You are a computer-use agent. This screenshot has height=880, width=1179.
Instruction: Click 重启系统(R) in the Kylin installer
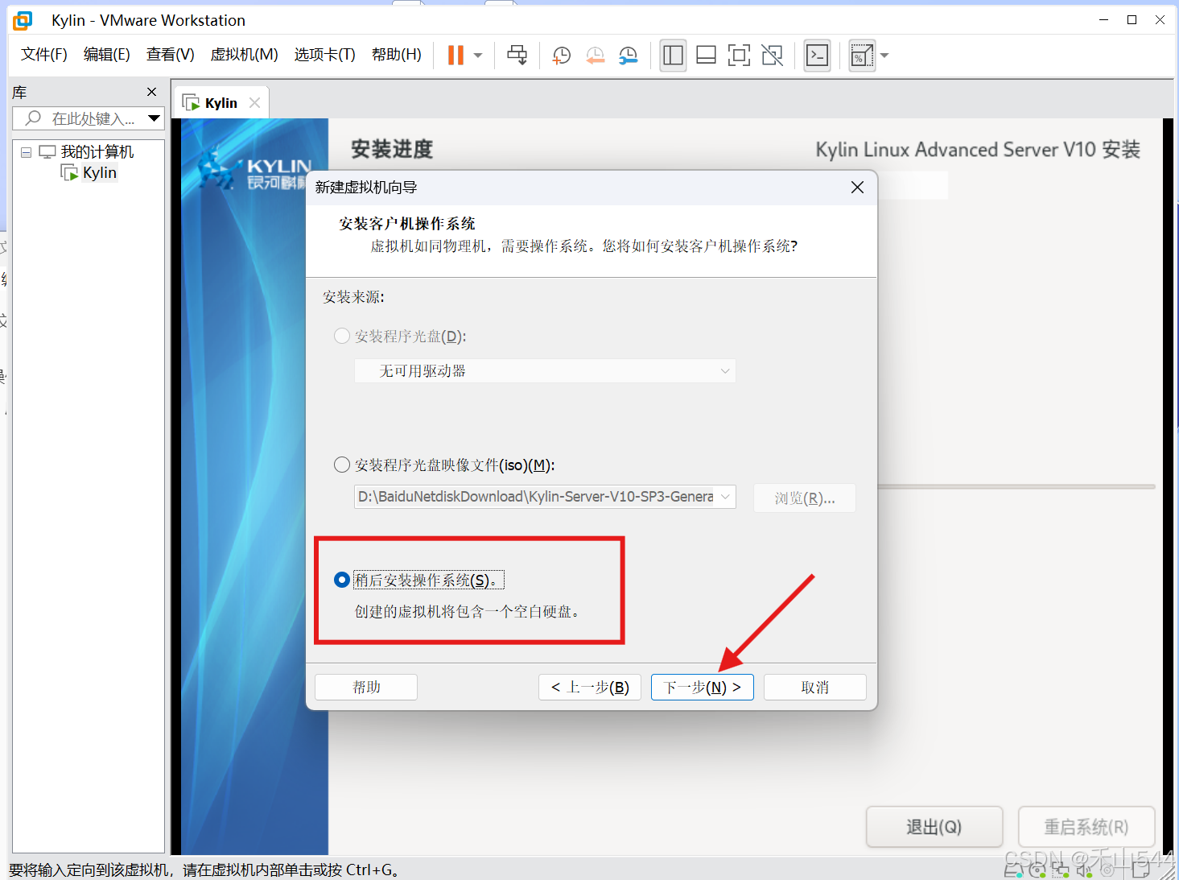1086,827
